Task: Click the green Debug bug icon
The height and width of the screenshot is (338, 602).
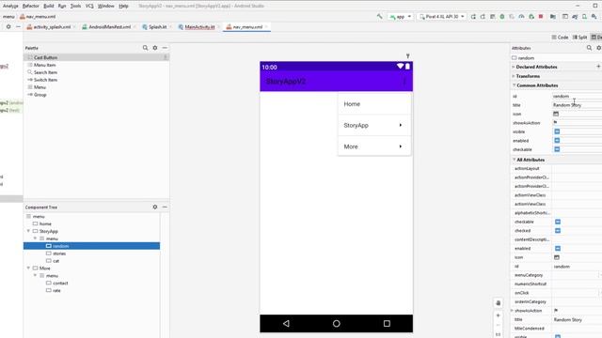Action: coord(502,17)
